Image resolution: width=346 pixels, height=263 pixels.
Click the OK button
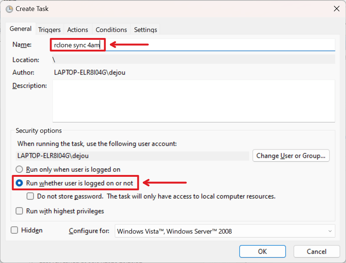(x=262, y=251)
